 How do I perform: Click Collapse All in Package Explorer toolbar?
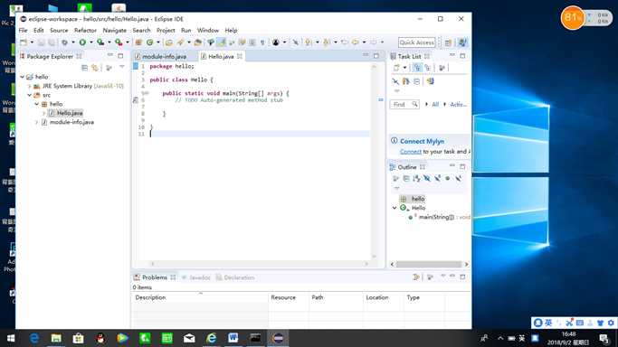click(84, 68)
